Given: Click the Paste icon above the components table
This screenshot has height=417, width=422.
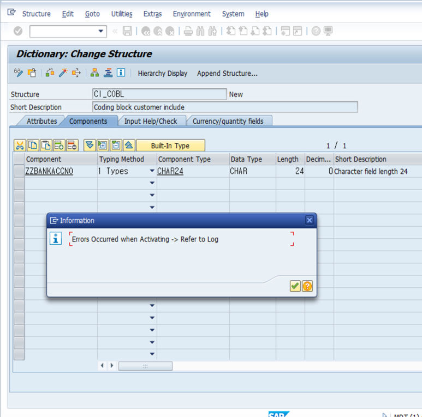Looking at the screenshot, I should [x=46, y=146].
